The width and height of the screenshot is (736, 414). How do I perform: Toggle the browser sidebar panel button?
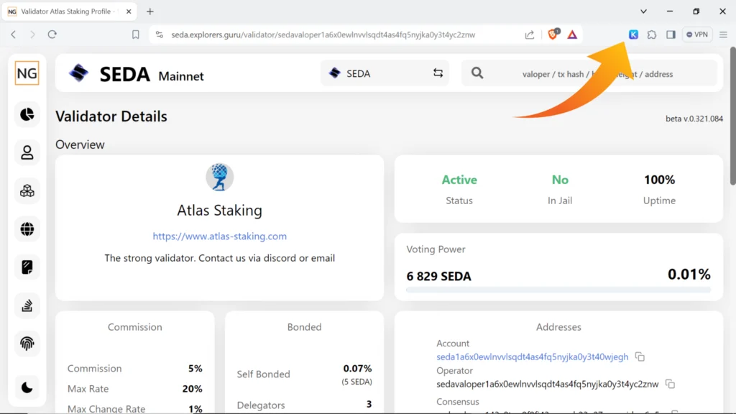[671, 34]
